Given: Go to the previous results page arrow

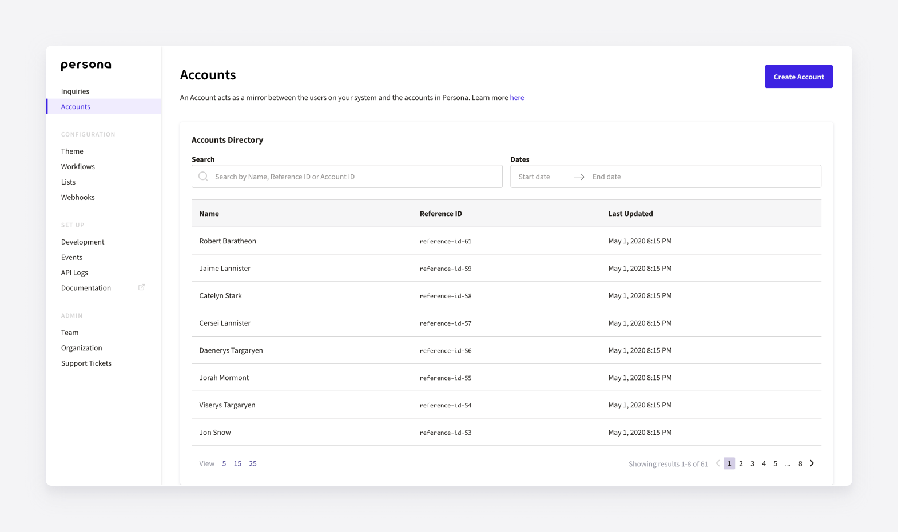Looking at the screenshot, I should click(717, 463).
